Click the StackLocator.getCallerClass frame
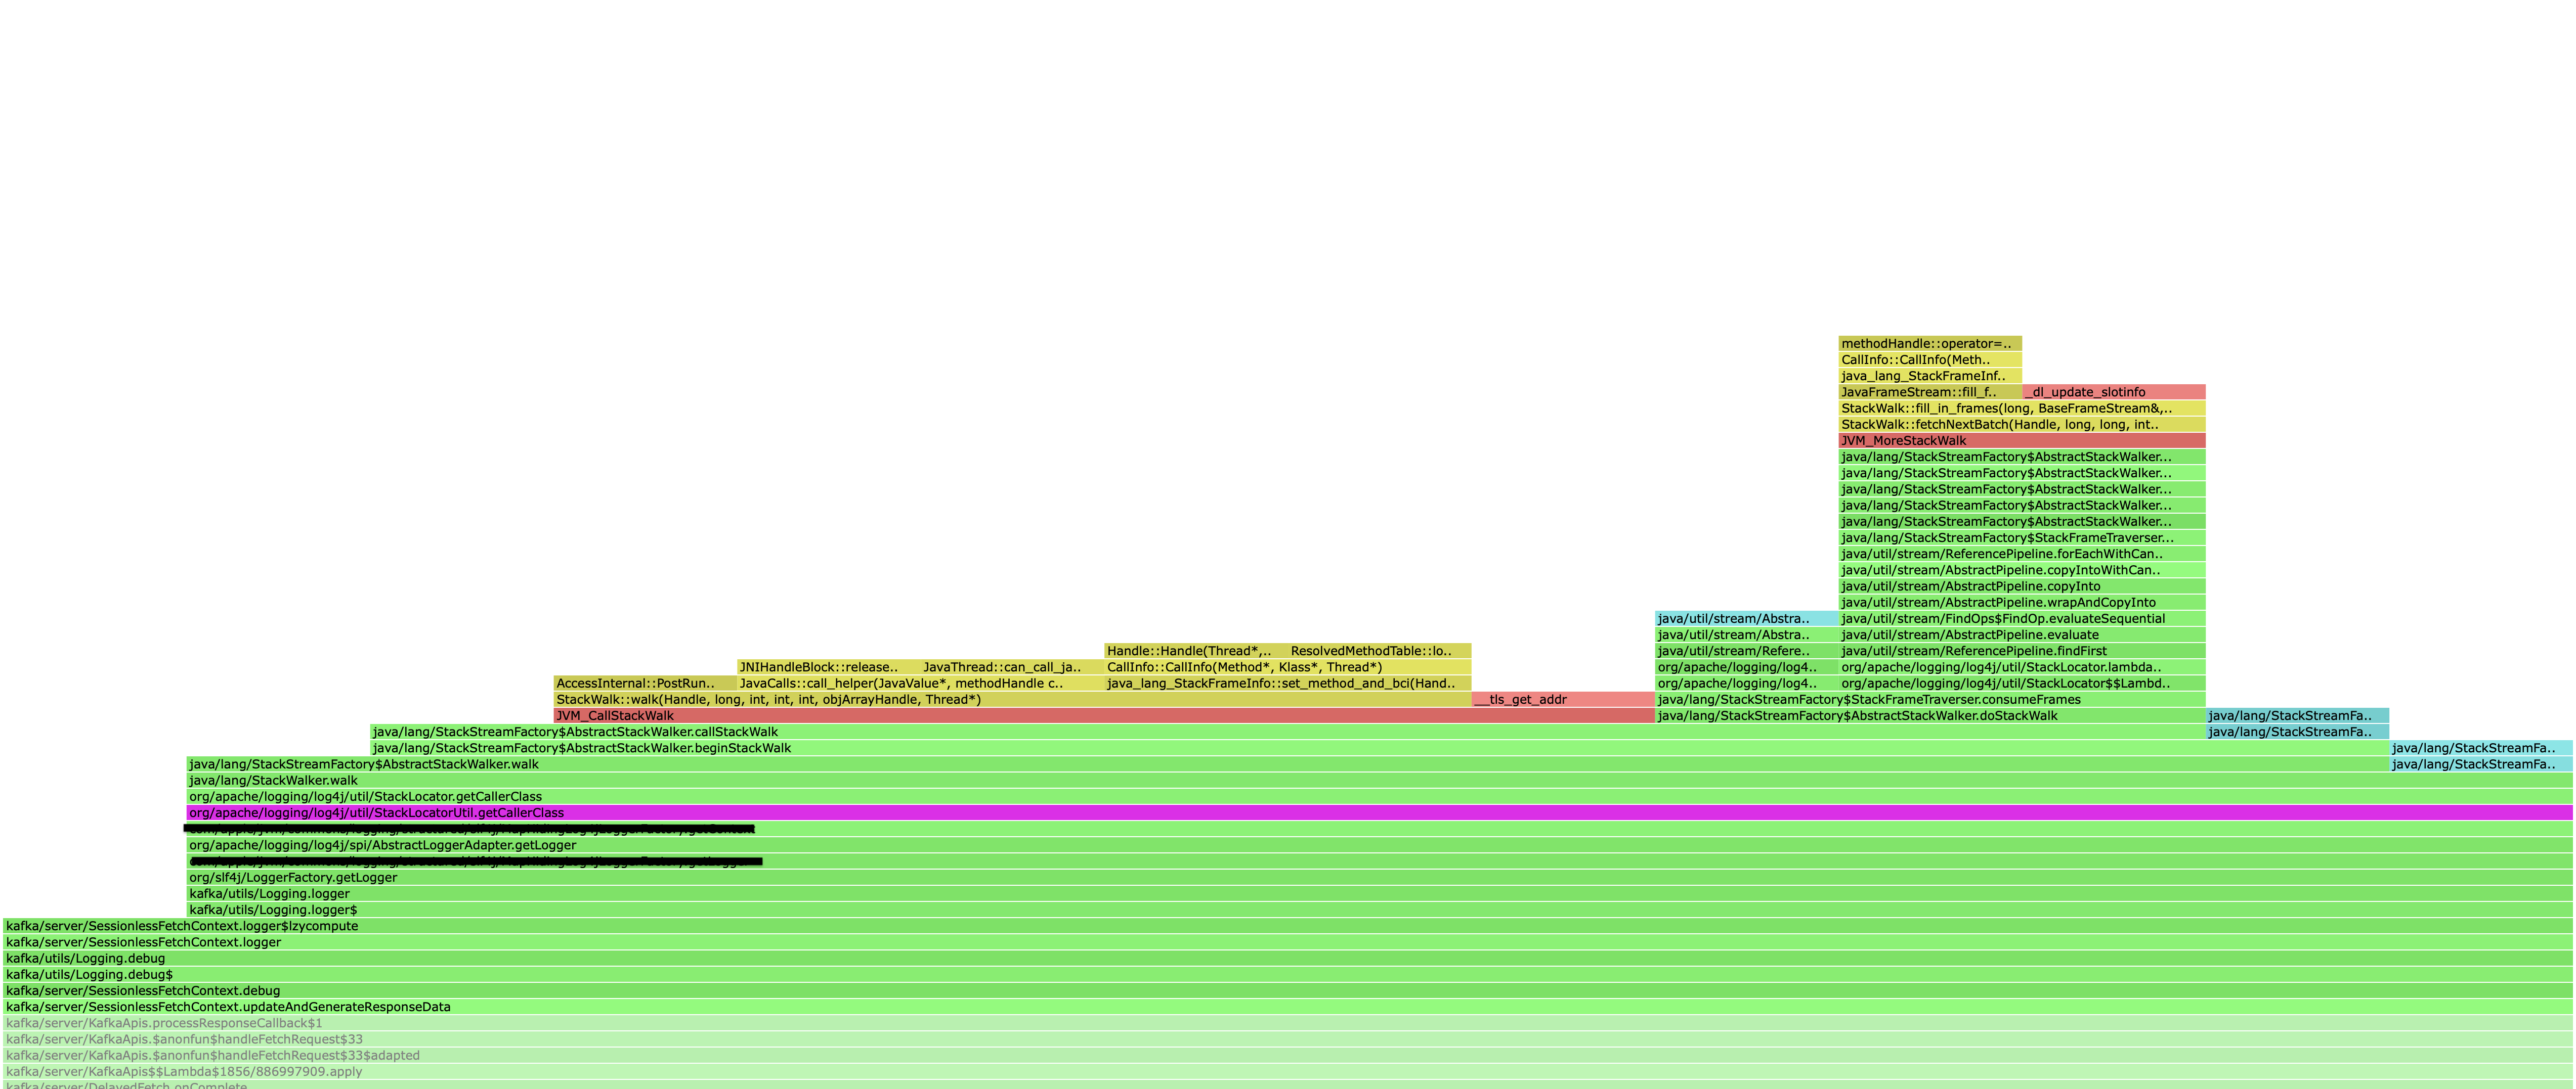This screenshot has width=2576, height=1089. [1379, 796]
